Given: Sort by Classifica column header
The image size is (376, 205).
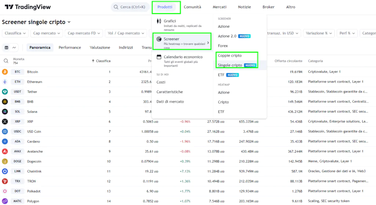Looking at the screenshot, I should coord(101,61).
